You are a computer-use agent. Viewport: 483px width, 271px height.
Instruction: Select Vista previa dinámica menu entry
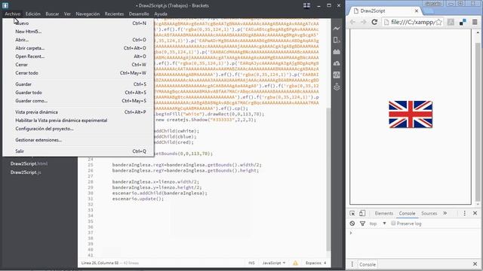click(78, 112)
